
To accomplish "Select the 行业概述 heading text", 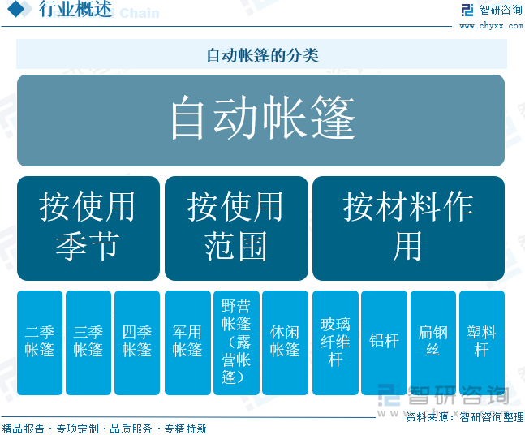I will pos(75,9).
